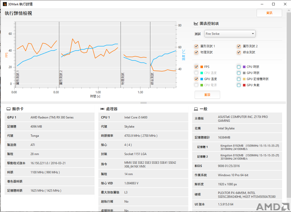
Task: Click the chip icon next to 處理器
Action: pos(102,109)
